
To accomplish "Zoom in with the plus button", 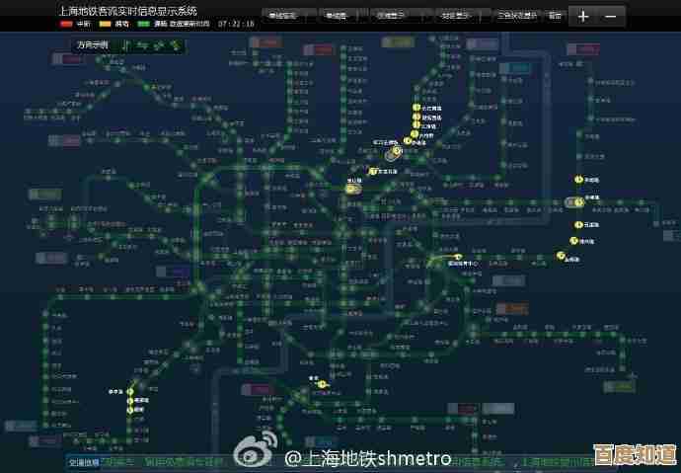I will 583,17.
